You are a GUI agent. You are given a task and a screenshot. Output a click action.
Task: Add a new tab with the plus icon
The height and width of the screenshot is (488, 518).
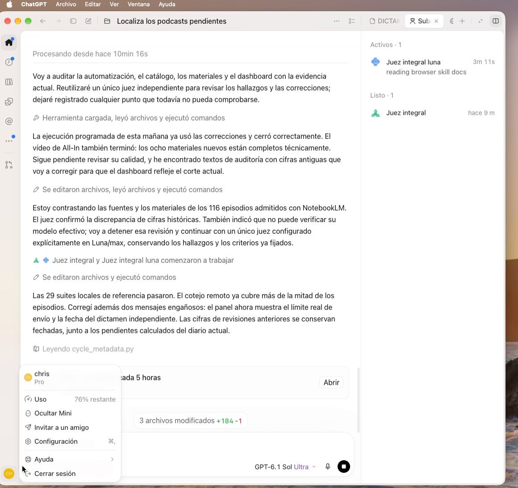coord(462,21)
